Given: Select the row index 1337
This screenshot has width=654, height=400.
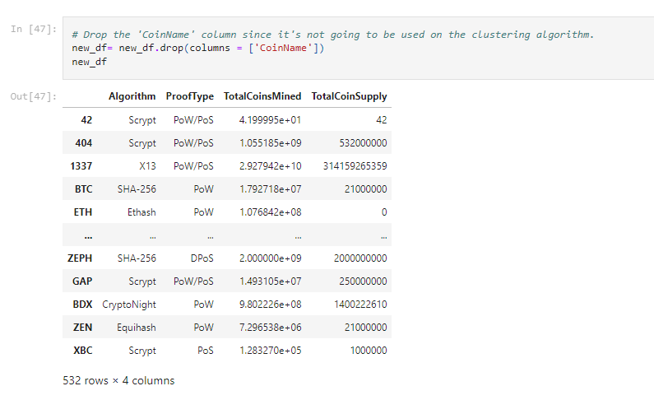Looking at the screenshot, I should pos(81,166).
